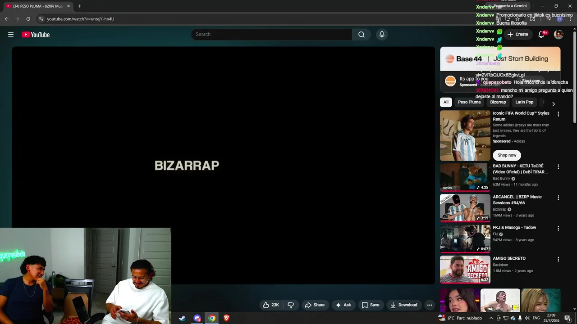Open options for FKJ & Masego Tadow video
The width and height of the screenshot is (577, 324).
point(558,229)
